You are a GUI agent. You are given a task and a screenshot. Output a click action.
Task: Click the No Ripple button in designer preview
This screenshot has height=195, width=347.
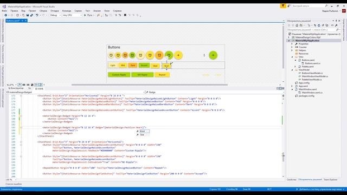point(142,75)
